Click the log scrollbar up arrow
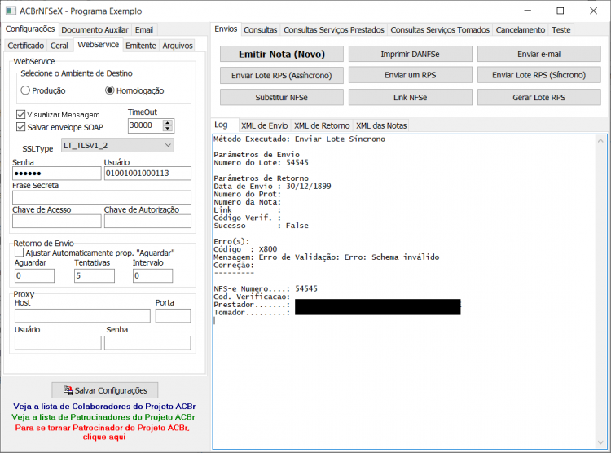 click(600, 140)
